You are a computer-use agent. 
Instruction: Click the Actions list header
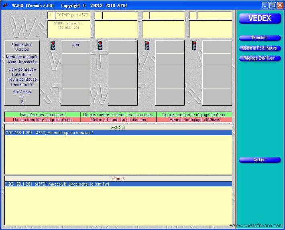[x=118, y=127]
